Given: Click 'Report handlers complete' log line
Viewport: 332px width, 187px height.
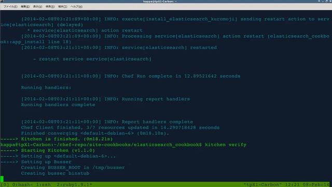Looking at the screenshot, I should pos(157,122).
